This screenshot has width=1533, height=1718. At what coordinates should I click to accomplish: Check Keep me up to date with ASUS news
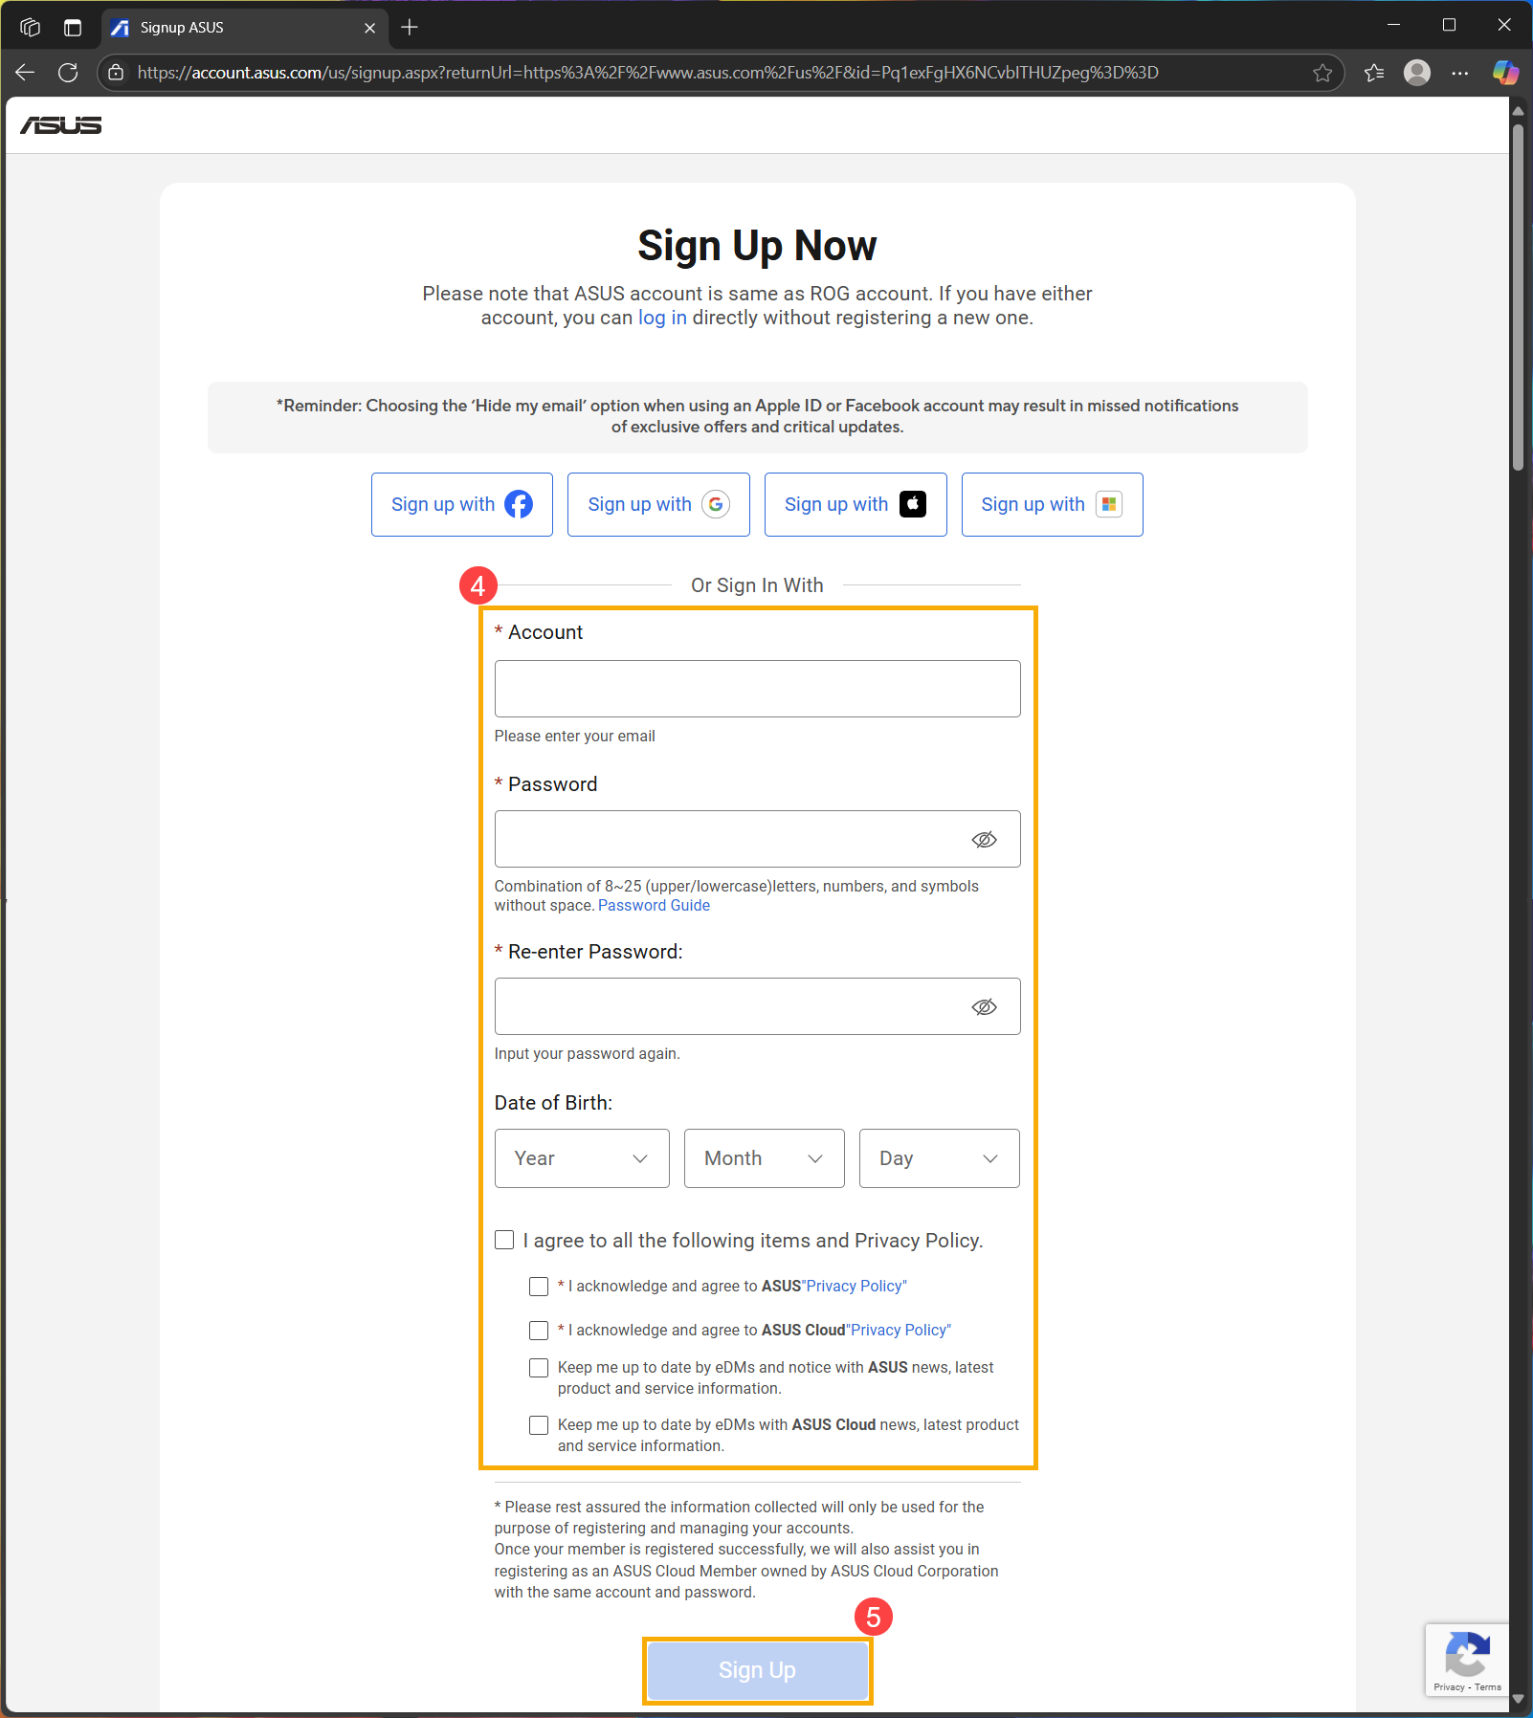539,1368
